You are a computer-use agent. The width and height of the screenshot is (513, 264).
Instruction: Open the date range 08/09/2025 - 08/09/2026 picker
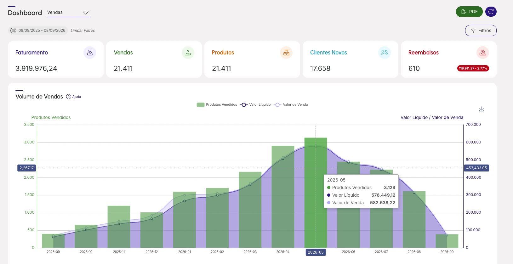[x=38, y=31]
